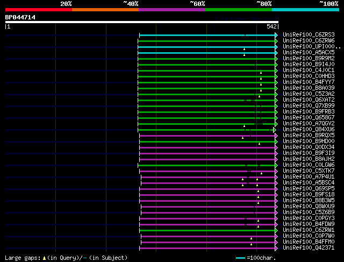Open hit UniRef100_C6ZRW6 label
The width and height of the screenshot is (344, 262).
[309, 41]
